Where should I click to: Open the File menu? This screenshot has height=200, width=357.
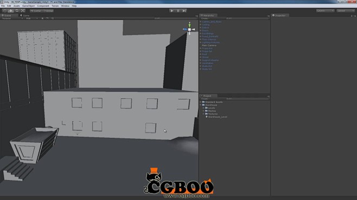3,6
